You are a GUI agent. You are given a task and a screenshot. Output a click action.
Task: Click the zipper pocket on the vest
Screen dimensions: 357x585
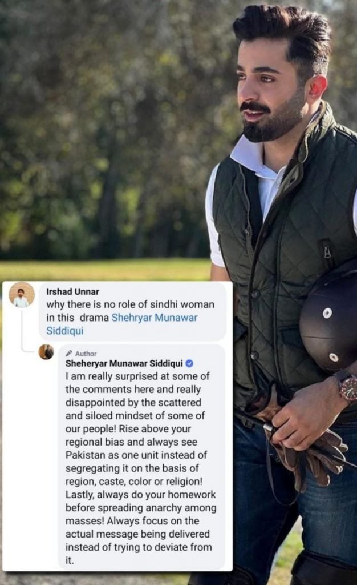tap(327, 251)
